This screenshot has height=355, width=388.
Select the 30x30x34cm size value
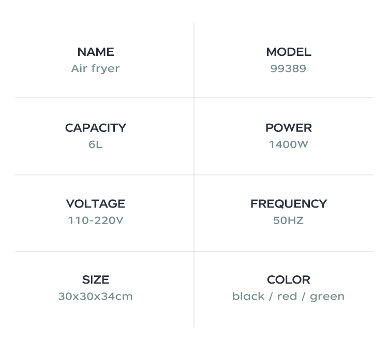pos(95,297)
